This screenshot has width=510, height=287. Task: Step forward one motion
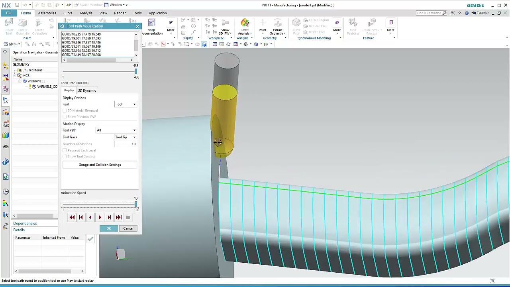click(109, 217)
